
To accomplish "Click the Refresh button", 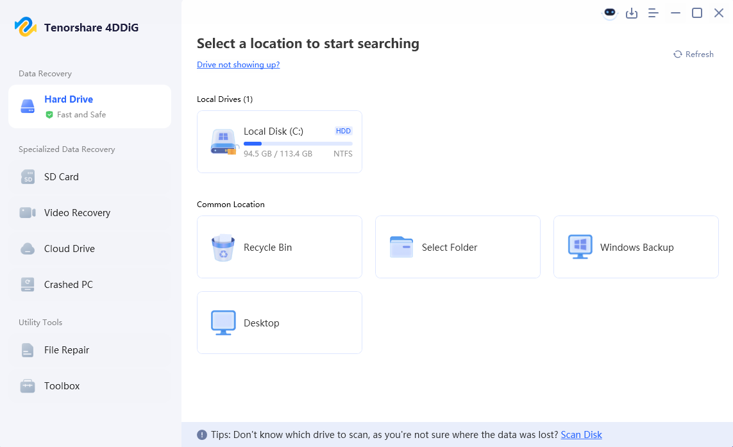I will (x=693, y=55).
